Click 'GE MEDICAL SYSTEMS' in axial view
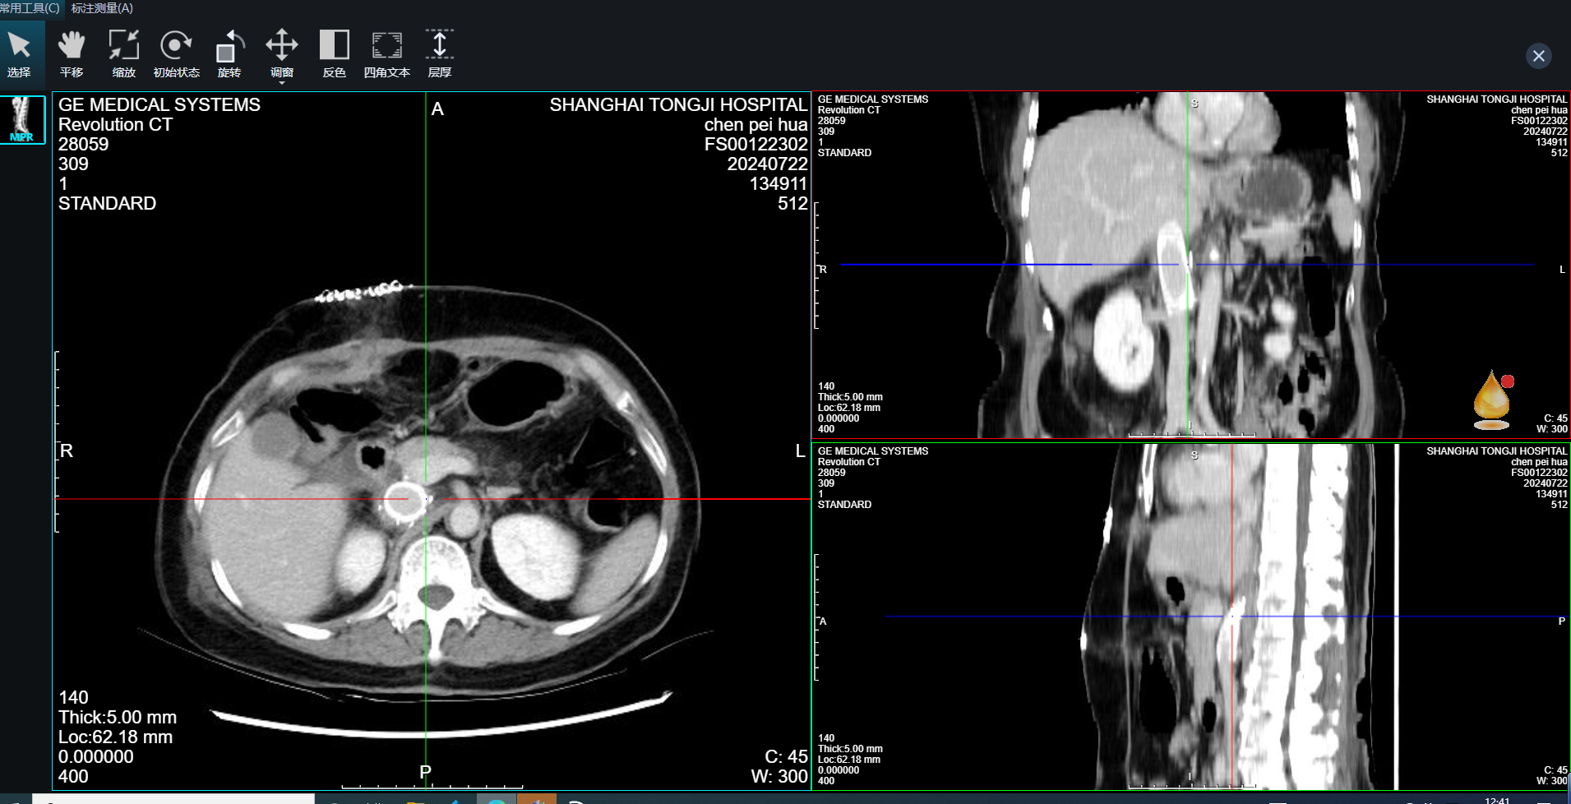The image size is (1571, 804). point(159,105)
